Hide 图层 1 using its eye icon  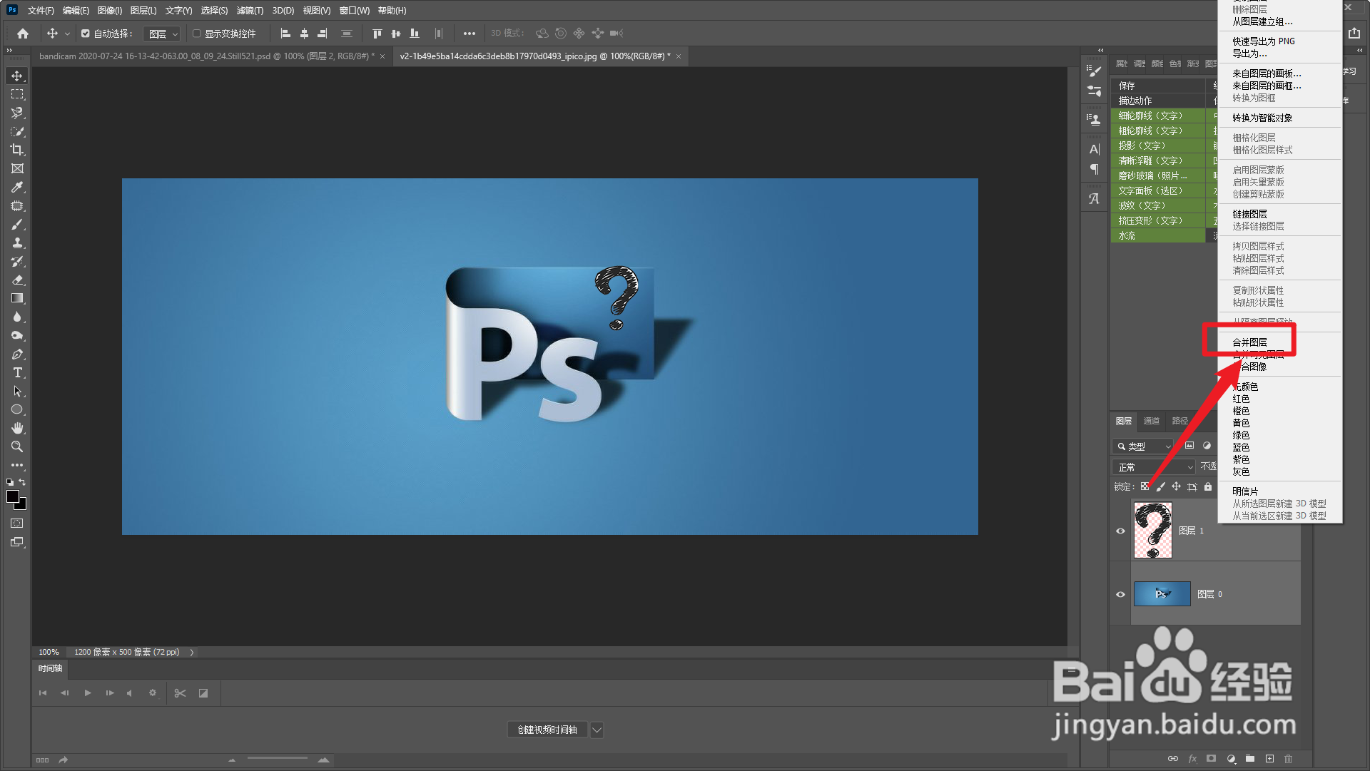1120,531
